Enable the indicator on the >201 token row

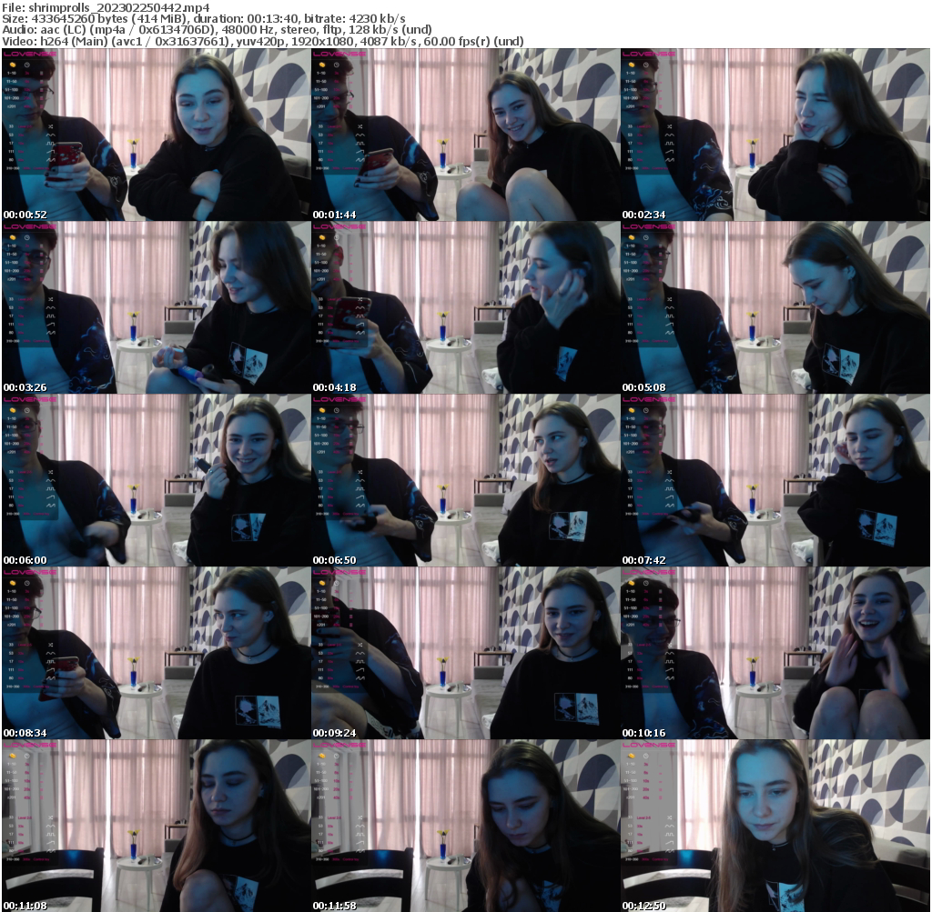(x=41, y=106)
